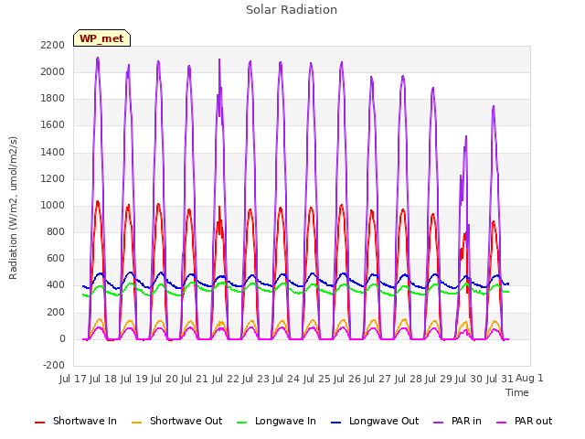Click the 2200 y-axis tick label

click(x=53, y=45)
